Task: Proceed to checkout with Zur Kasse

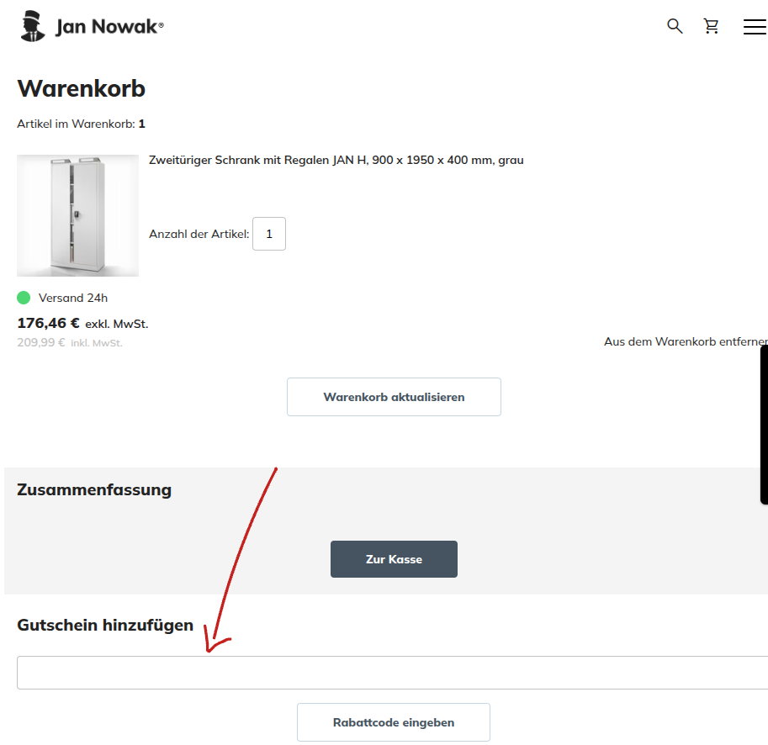Action: [x=394, y=558]
